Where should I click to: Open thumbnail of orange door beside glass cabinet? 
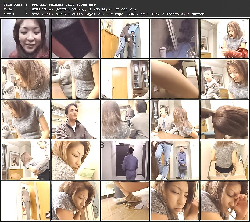pyautogui.click(x=125, y=79)
